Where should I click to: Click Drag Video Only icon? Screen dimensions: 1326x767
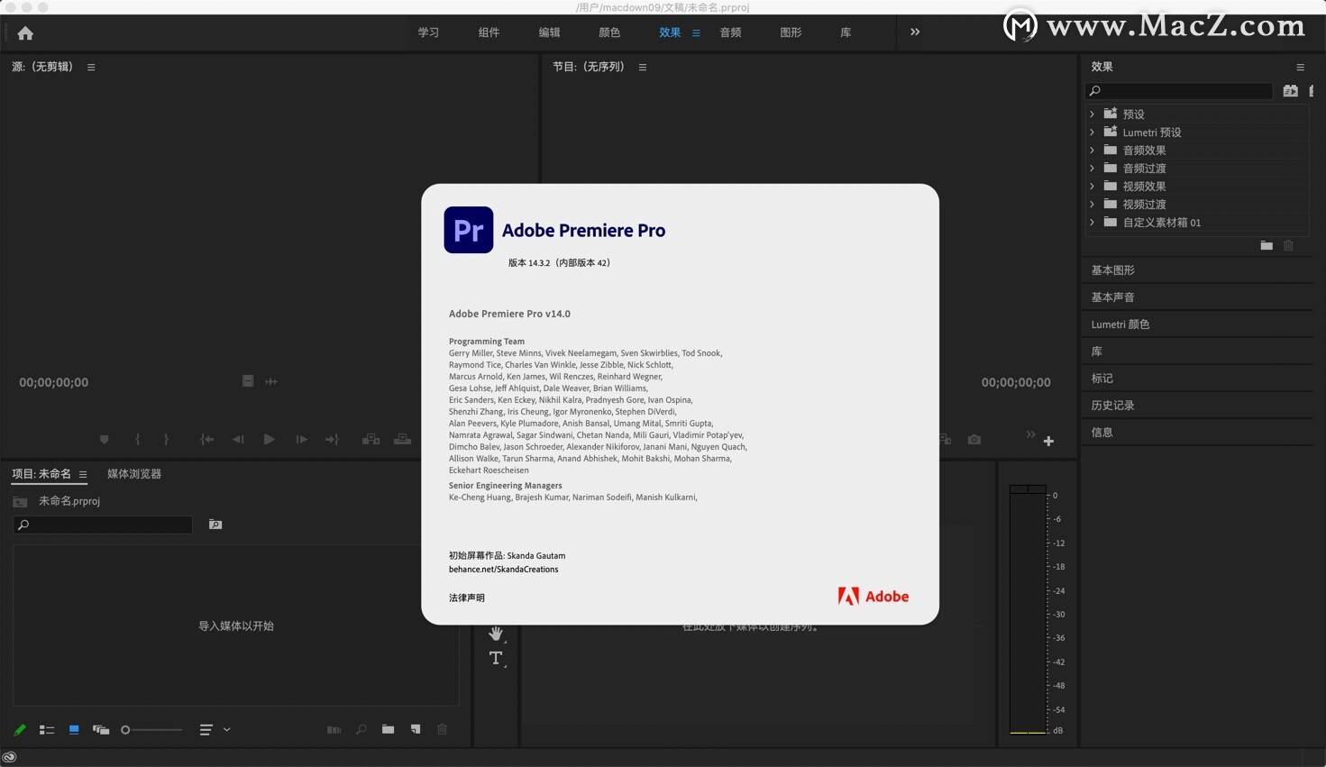[248, 381]
